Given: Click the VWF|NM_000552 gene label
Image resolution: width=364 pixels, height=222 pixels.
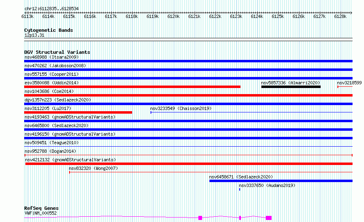Looking at the screenshot, I should pyautogui.click(x=40, y=213).
